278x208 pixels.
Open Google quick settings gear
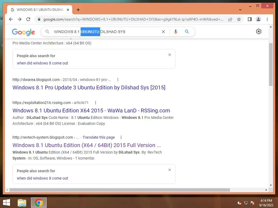tap(259, 31)
